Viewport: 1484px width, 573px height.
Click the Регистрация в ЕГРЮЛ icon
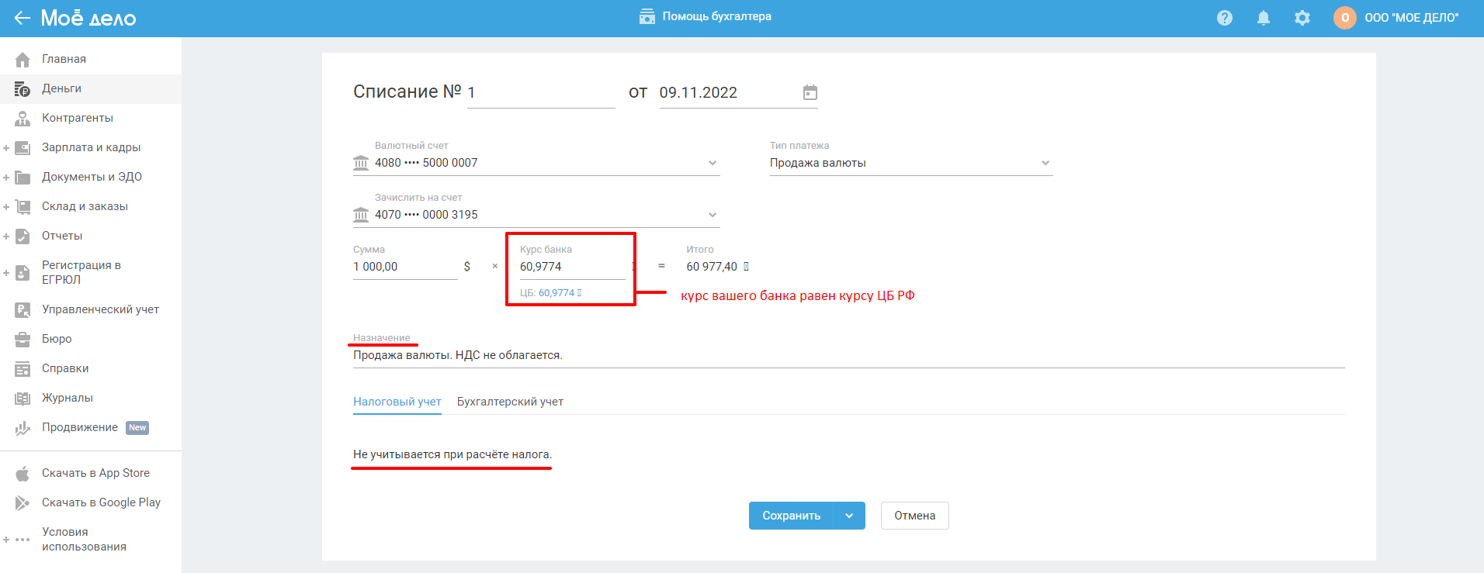(x=23, y=273)
